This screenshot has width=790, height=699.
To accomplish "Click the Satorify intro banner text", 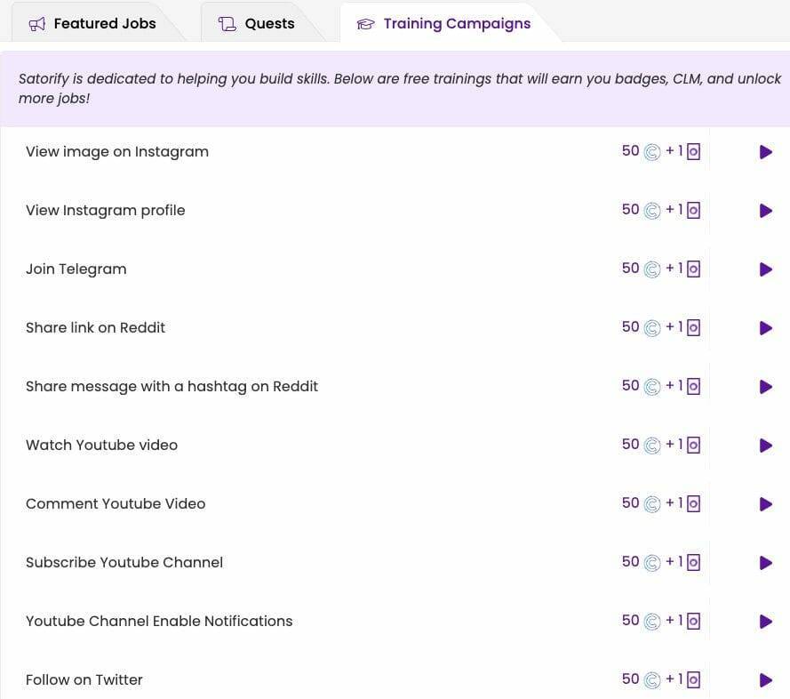I will coord(399,88).
